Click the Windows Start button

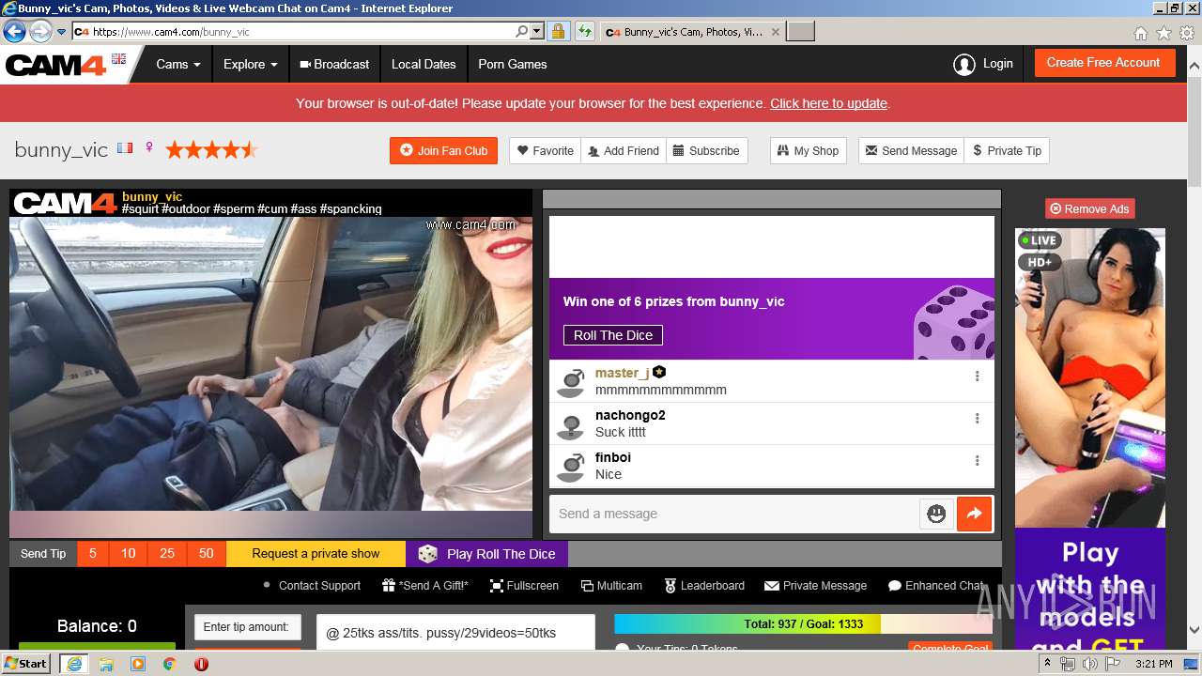(x=26, y=663)
